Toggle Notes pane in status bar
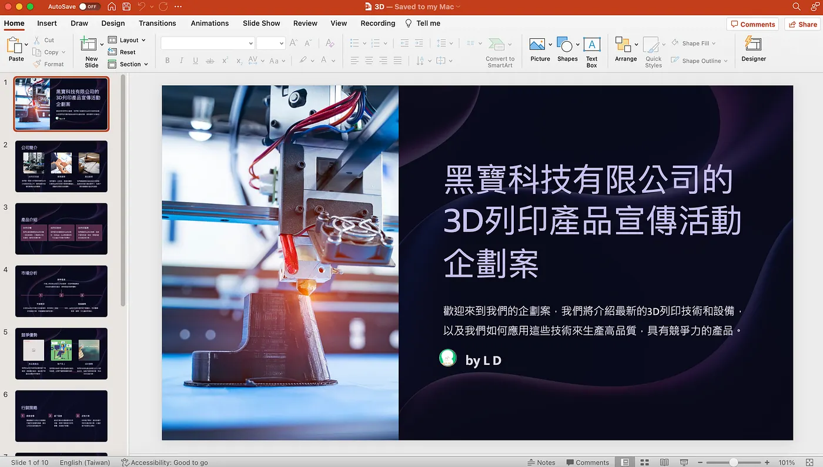This screenshot has height=467, width=823. [x=541, y=462]
